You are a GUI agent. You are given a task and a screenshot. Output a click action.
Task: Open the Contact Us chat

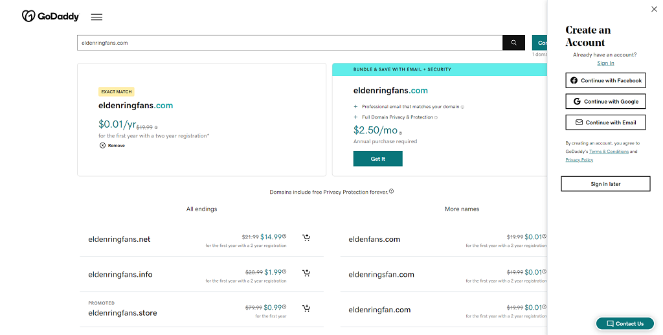click(625, 323)
